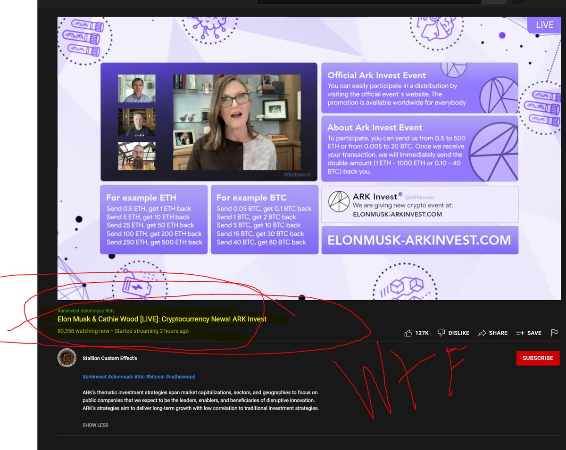Collapse description with SHOW LESS

point(95,425)
